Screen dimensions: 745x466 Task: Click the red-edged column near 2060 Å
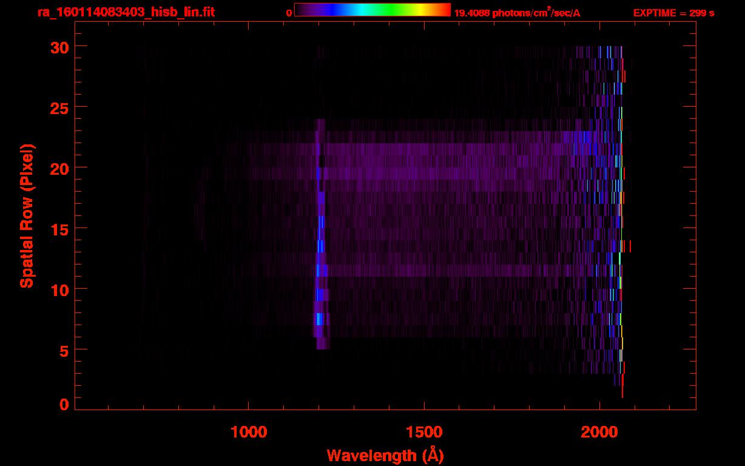point(622,221)
